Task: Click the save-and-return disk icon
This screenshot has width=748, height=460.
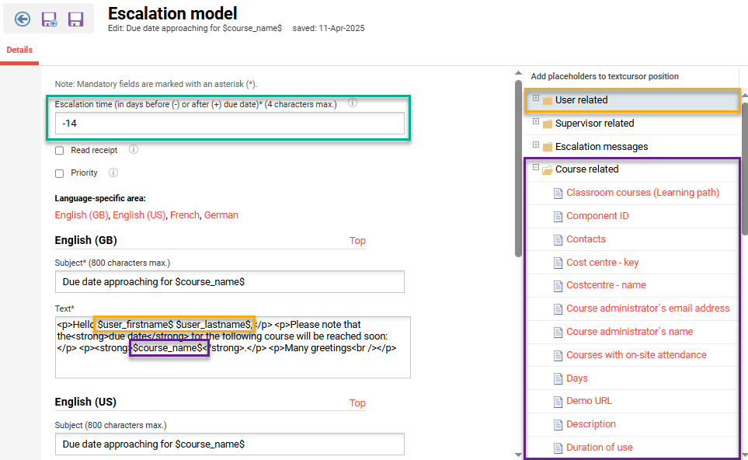Action: [x=48, y=19]
